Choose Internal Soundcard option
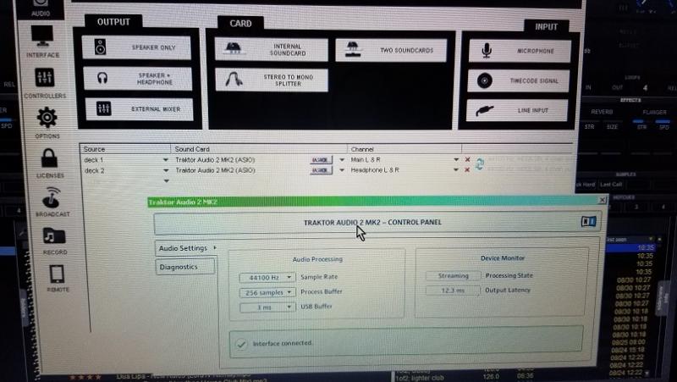This screenshot has width=677, height=382. pyautogui.click(x=271, y=50)
